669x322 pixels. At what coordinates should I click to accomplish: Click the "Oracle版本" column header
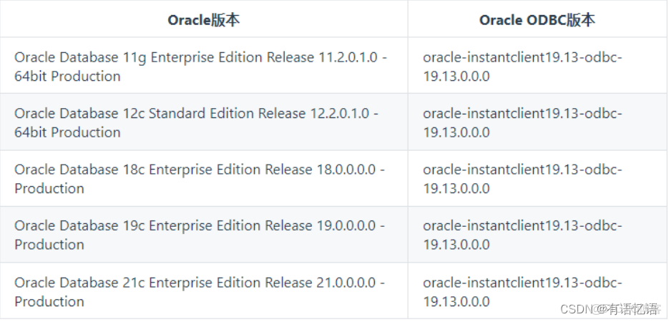coord(203,20)
